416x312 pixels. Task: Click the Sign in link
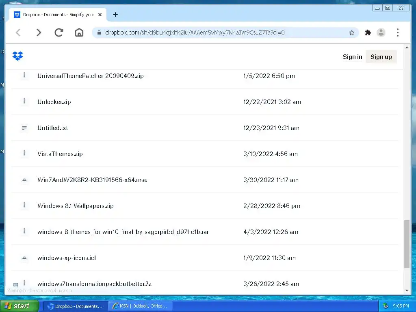coord(352,57)
